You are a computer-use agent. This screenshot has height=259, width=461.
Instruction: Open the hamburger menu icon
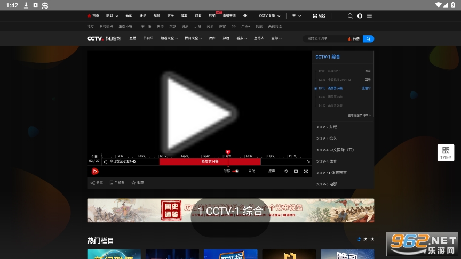(369, 16)
